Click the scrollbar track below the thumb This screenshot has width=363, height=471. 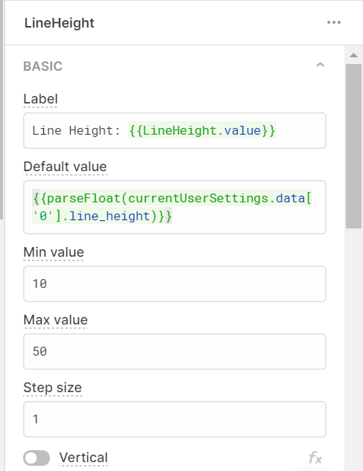[353, 348]
